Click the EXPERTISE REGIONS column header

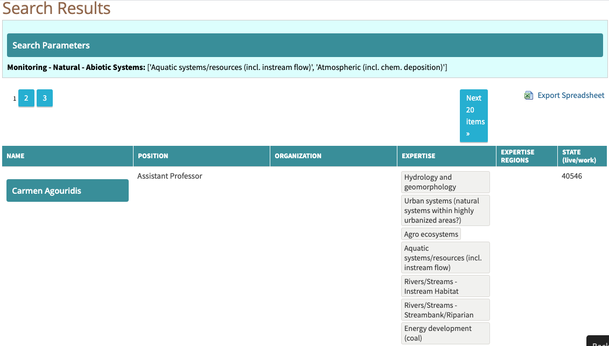[517, 156]
